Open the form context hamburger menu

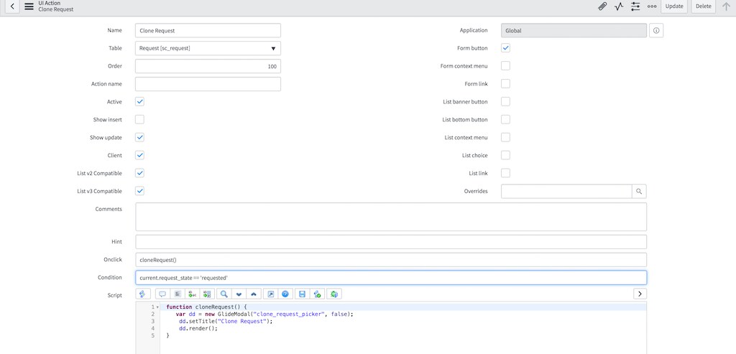[x=29, y=6]
